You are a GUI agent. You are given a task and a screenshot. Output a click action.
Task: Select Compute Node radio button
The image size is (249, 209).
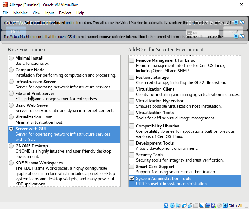11,70
